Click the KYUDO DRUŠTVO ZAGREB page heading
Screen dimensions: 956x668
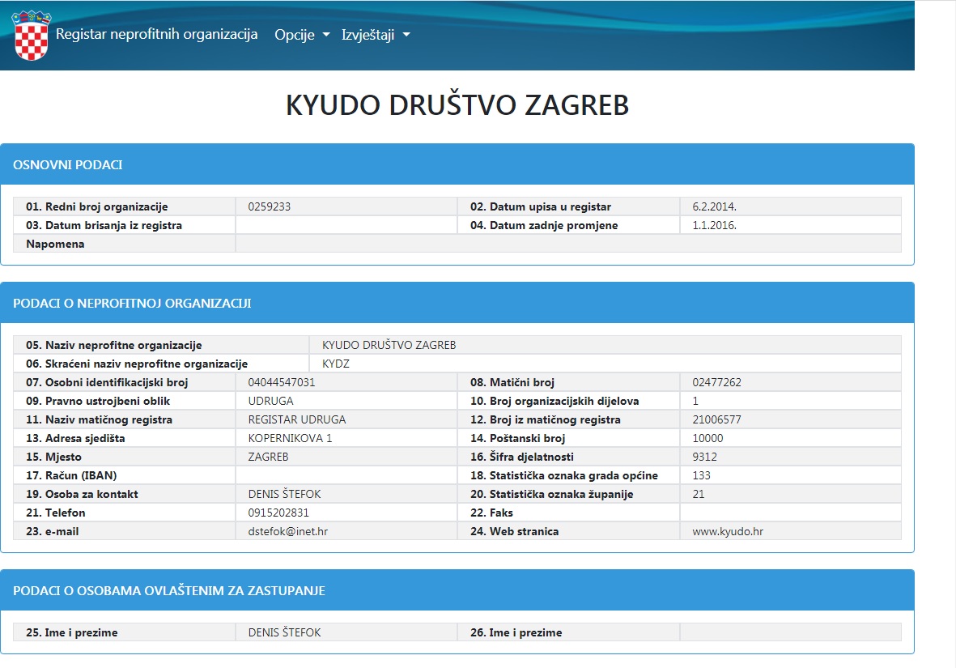[457, 106]
